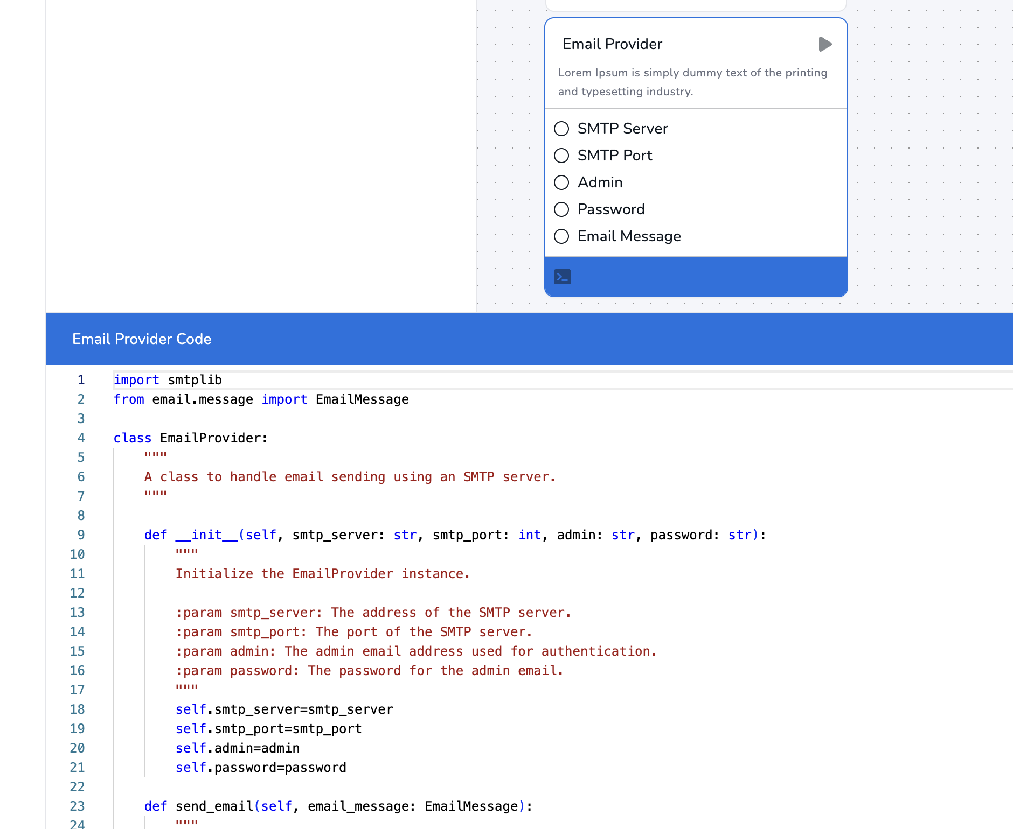Click the SMTP Server label text

[622, 129]
